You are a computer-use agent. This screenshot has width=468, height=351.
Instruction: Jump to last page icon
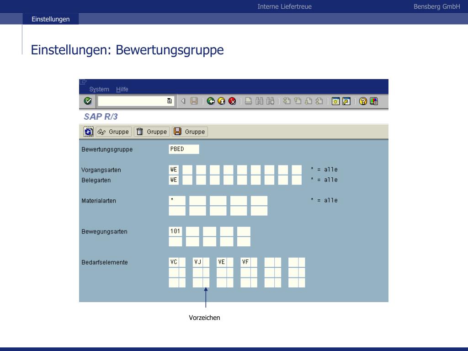tap(319, 101)
